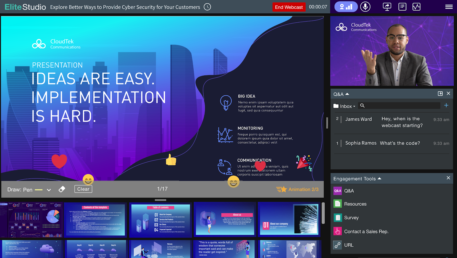Pop out the Q&A panel
Viewport: 457px width, 258px height.
click(x=440, y=93)
